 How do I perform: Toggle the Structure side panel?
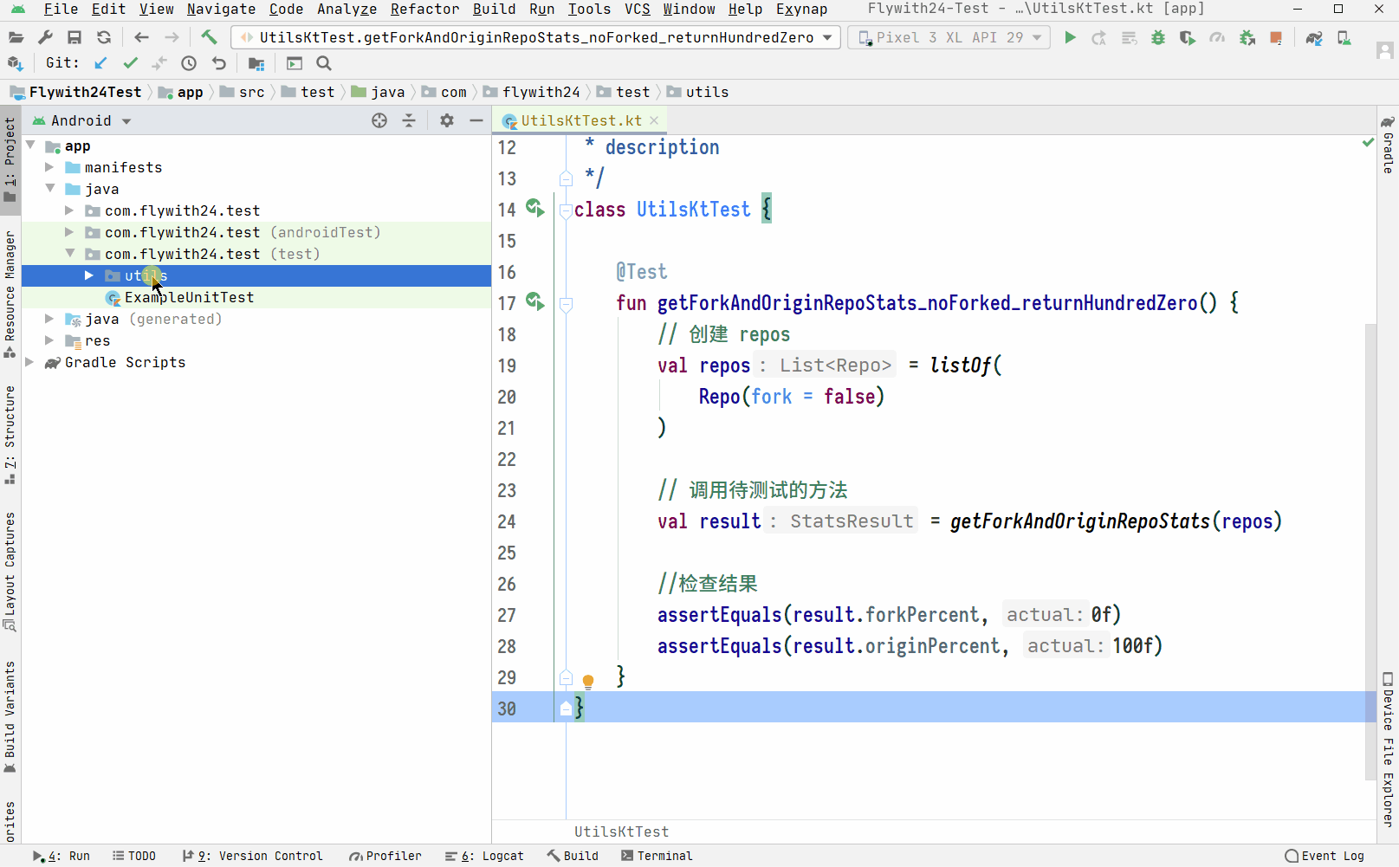tap(10, 435)
